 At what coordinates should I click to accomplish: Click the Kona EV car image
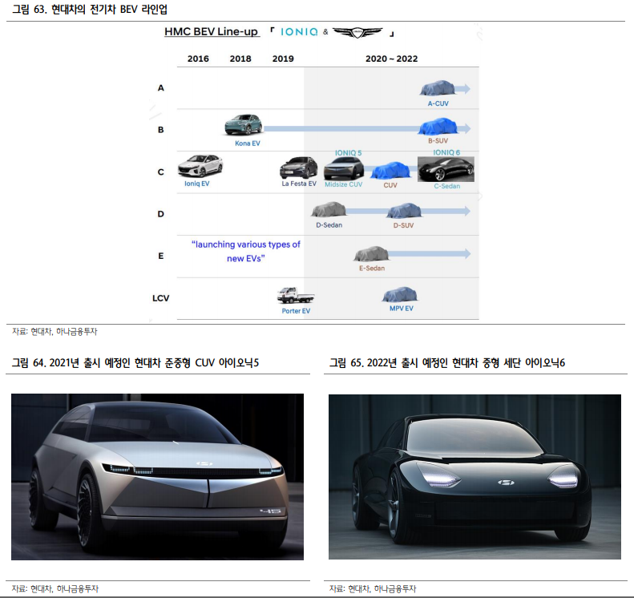(244, 124)
